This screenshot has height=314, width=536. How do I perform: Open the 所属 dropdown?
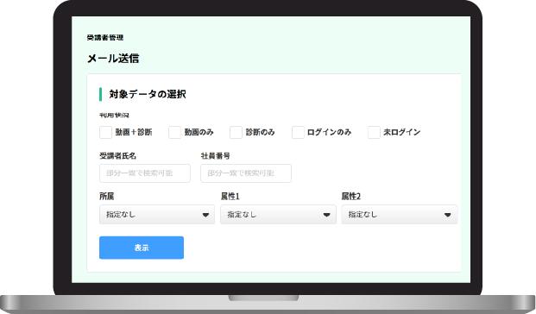[157, 215]
